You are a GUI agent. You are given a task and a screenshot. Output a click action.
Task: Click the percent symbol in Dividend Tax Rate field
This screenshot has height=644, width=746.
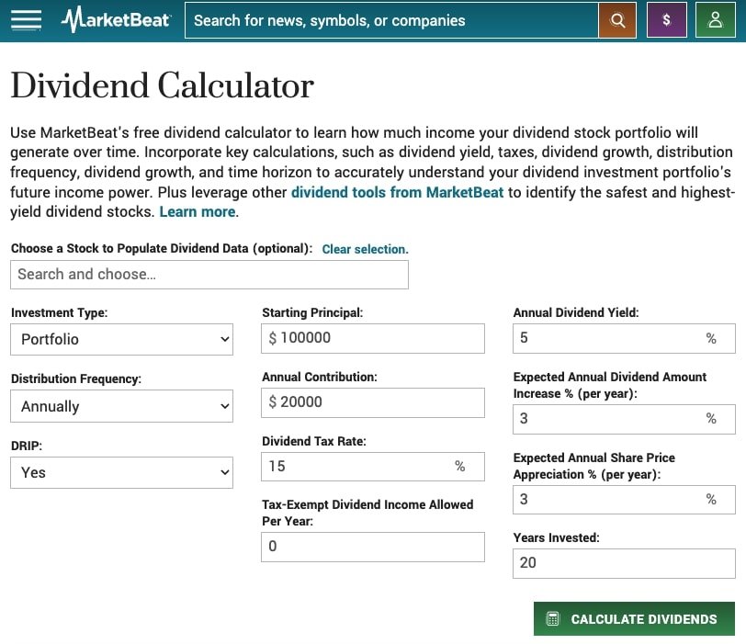[x=459, y=466]
